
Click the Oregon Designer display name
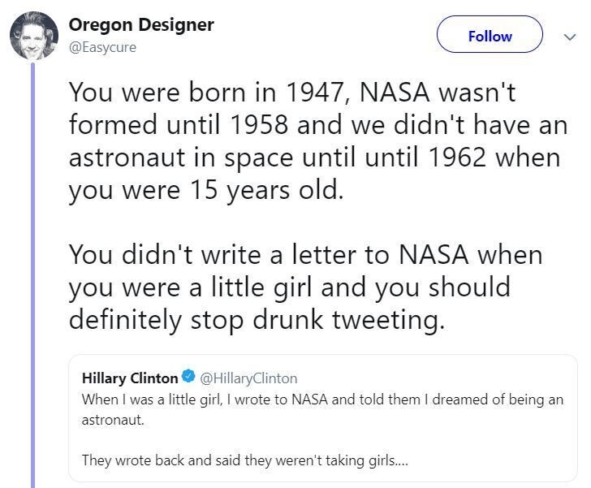point(141,24)
